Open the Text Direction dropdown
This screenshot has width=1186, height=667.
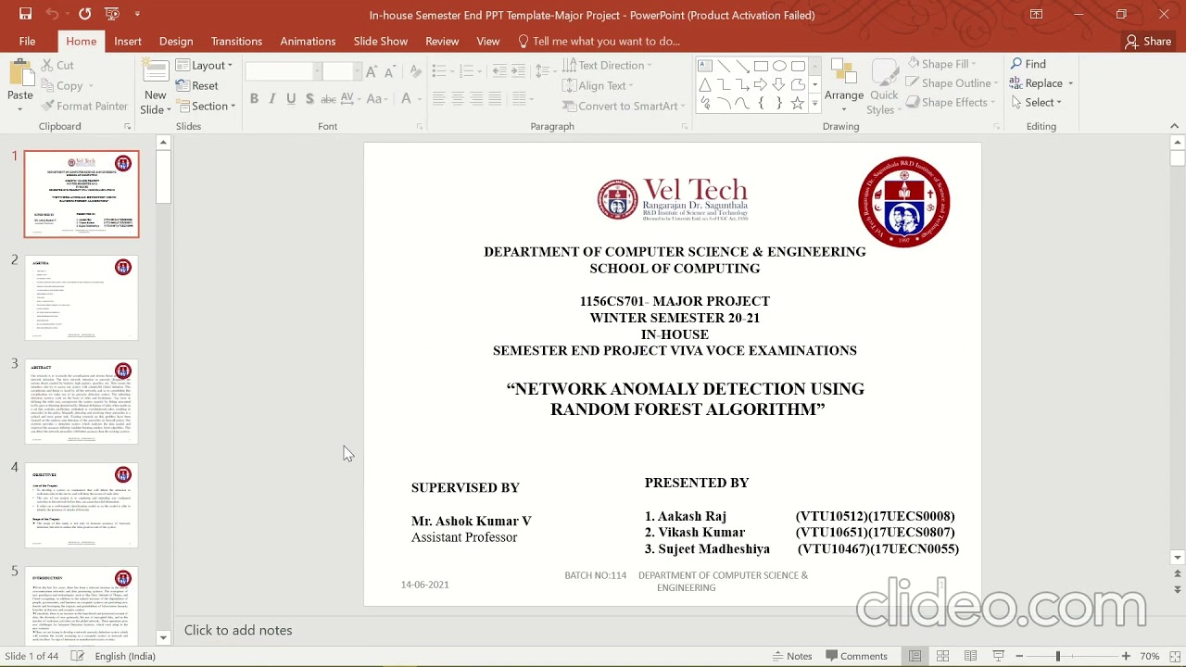(606, 65)
